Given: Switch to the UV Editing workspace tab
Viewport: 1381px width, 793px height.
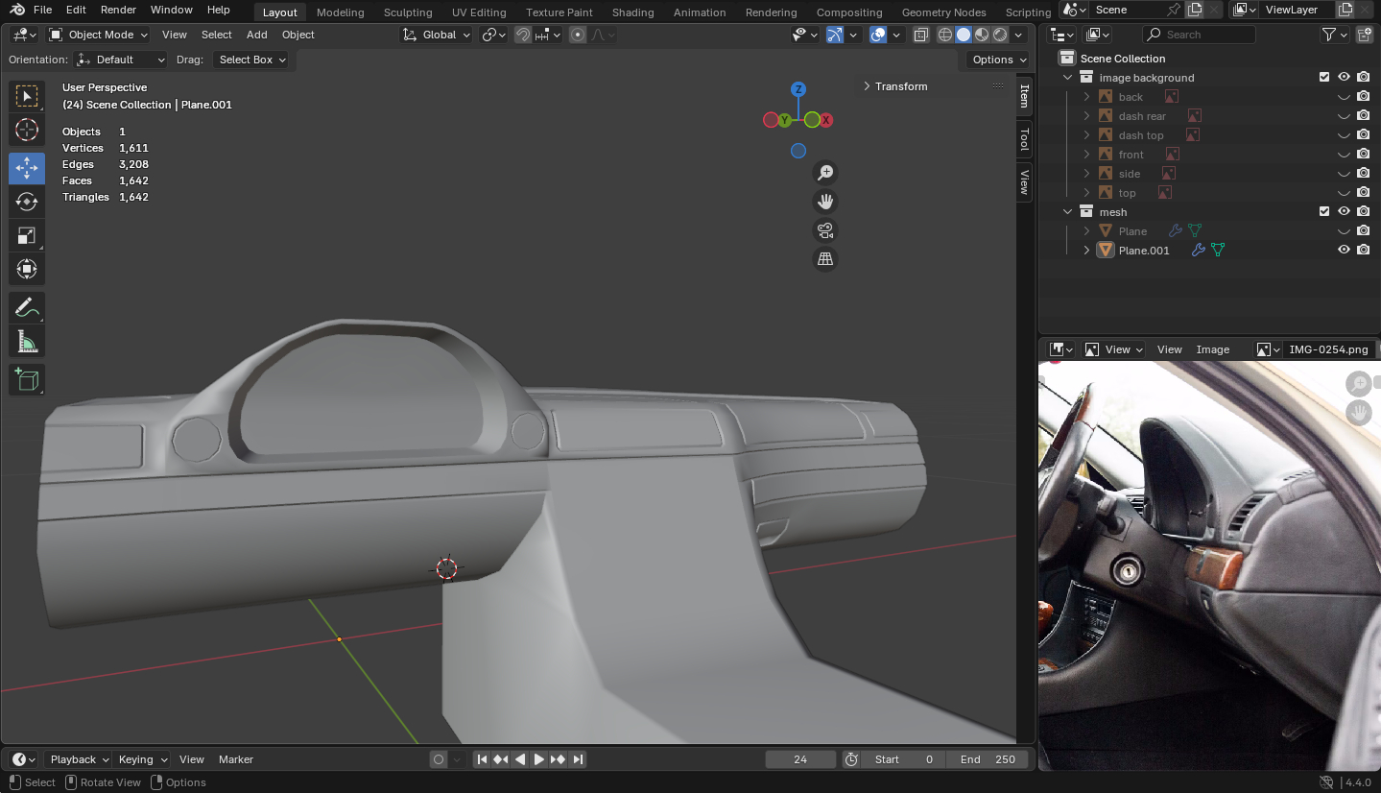Looking at the screenshot, I should coord(479,12).
